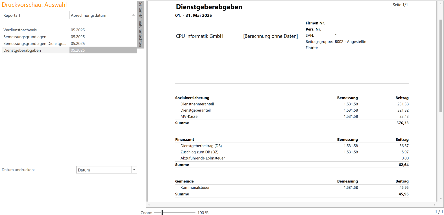Click 05.2025 date of Verdienstnachweis row

coord(78,30)
